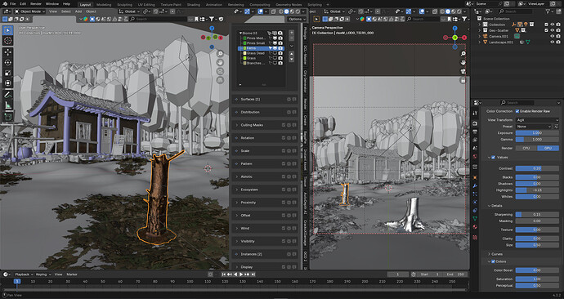Select the Ferns row in biome list

261,48
